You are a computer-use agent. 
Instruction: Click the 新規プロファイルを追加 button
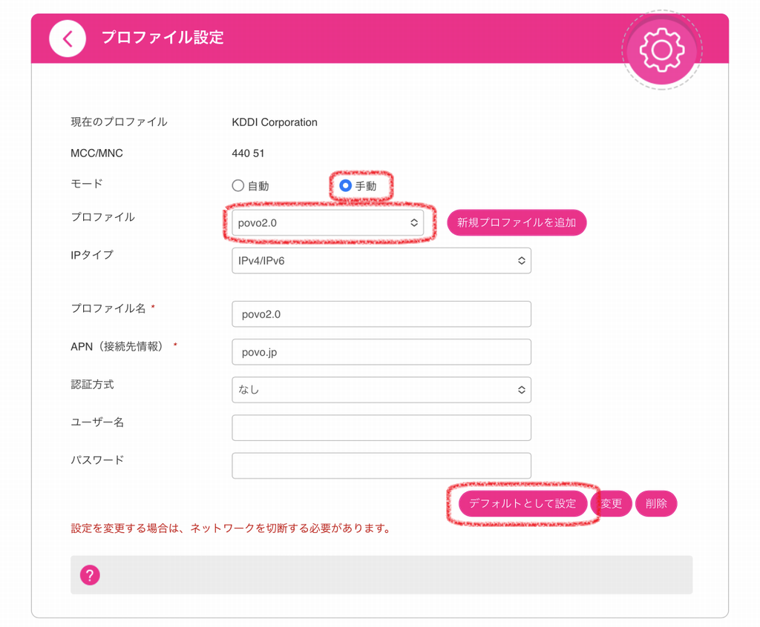517,222
